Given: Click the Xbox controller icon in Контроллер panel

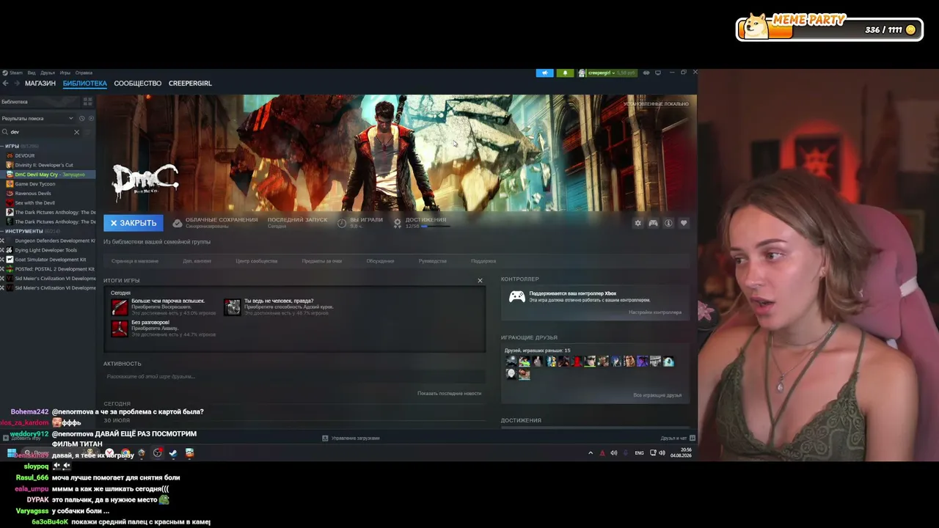Looking at the screenshot, I should pos(517,296).
